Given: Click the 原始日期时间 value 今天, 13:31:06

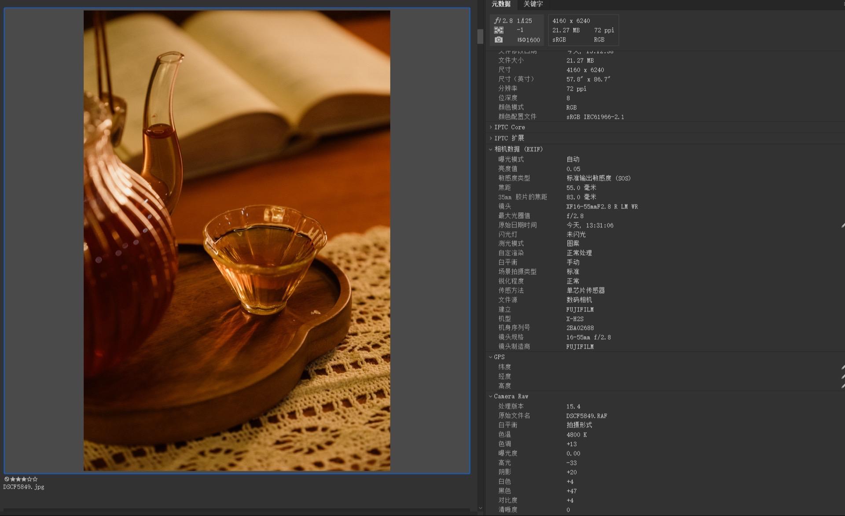Looking at the screenshot, I should [590, 225].
